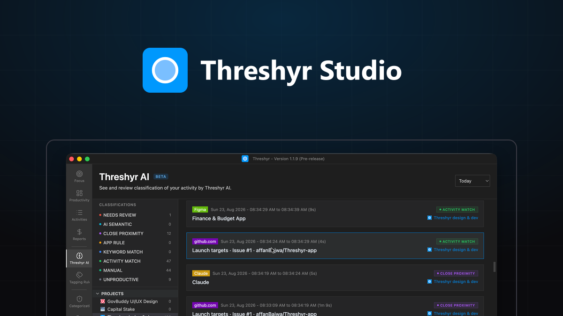Select highlighted Launch targets Issue #1 title

point(254,250)
